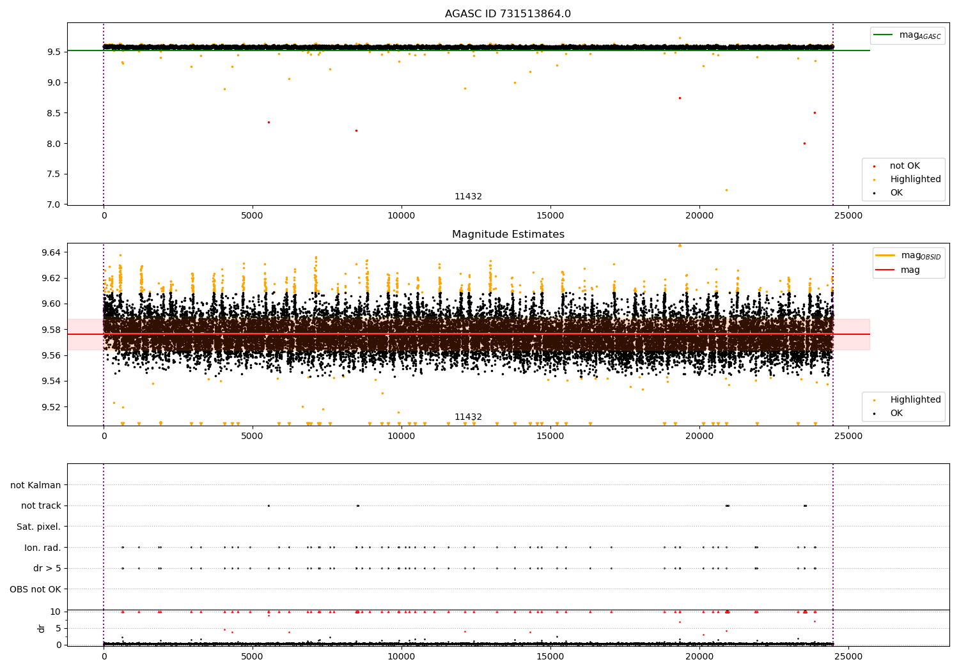
Task: Click 'not OK' legend entry in top plot
Action: coord(905,166)
